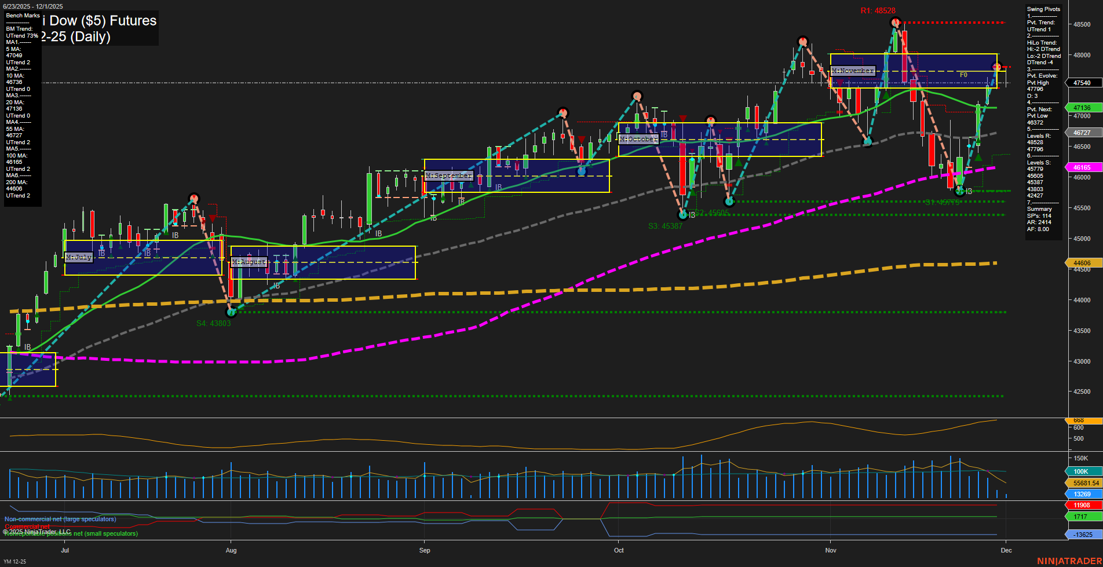
Task: Select the green swing-low pivot circle above S4: 43803
Action: 231,312
